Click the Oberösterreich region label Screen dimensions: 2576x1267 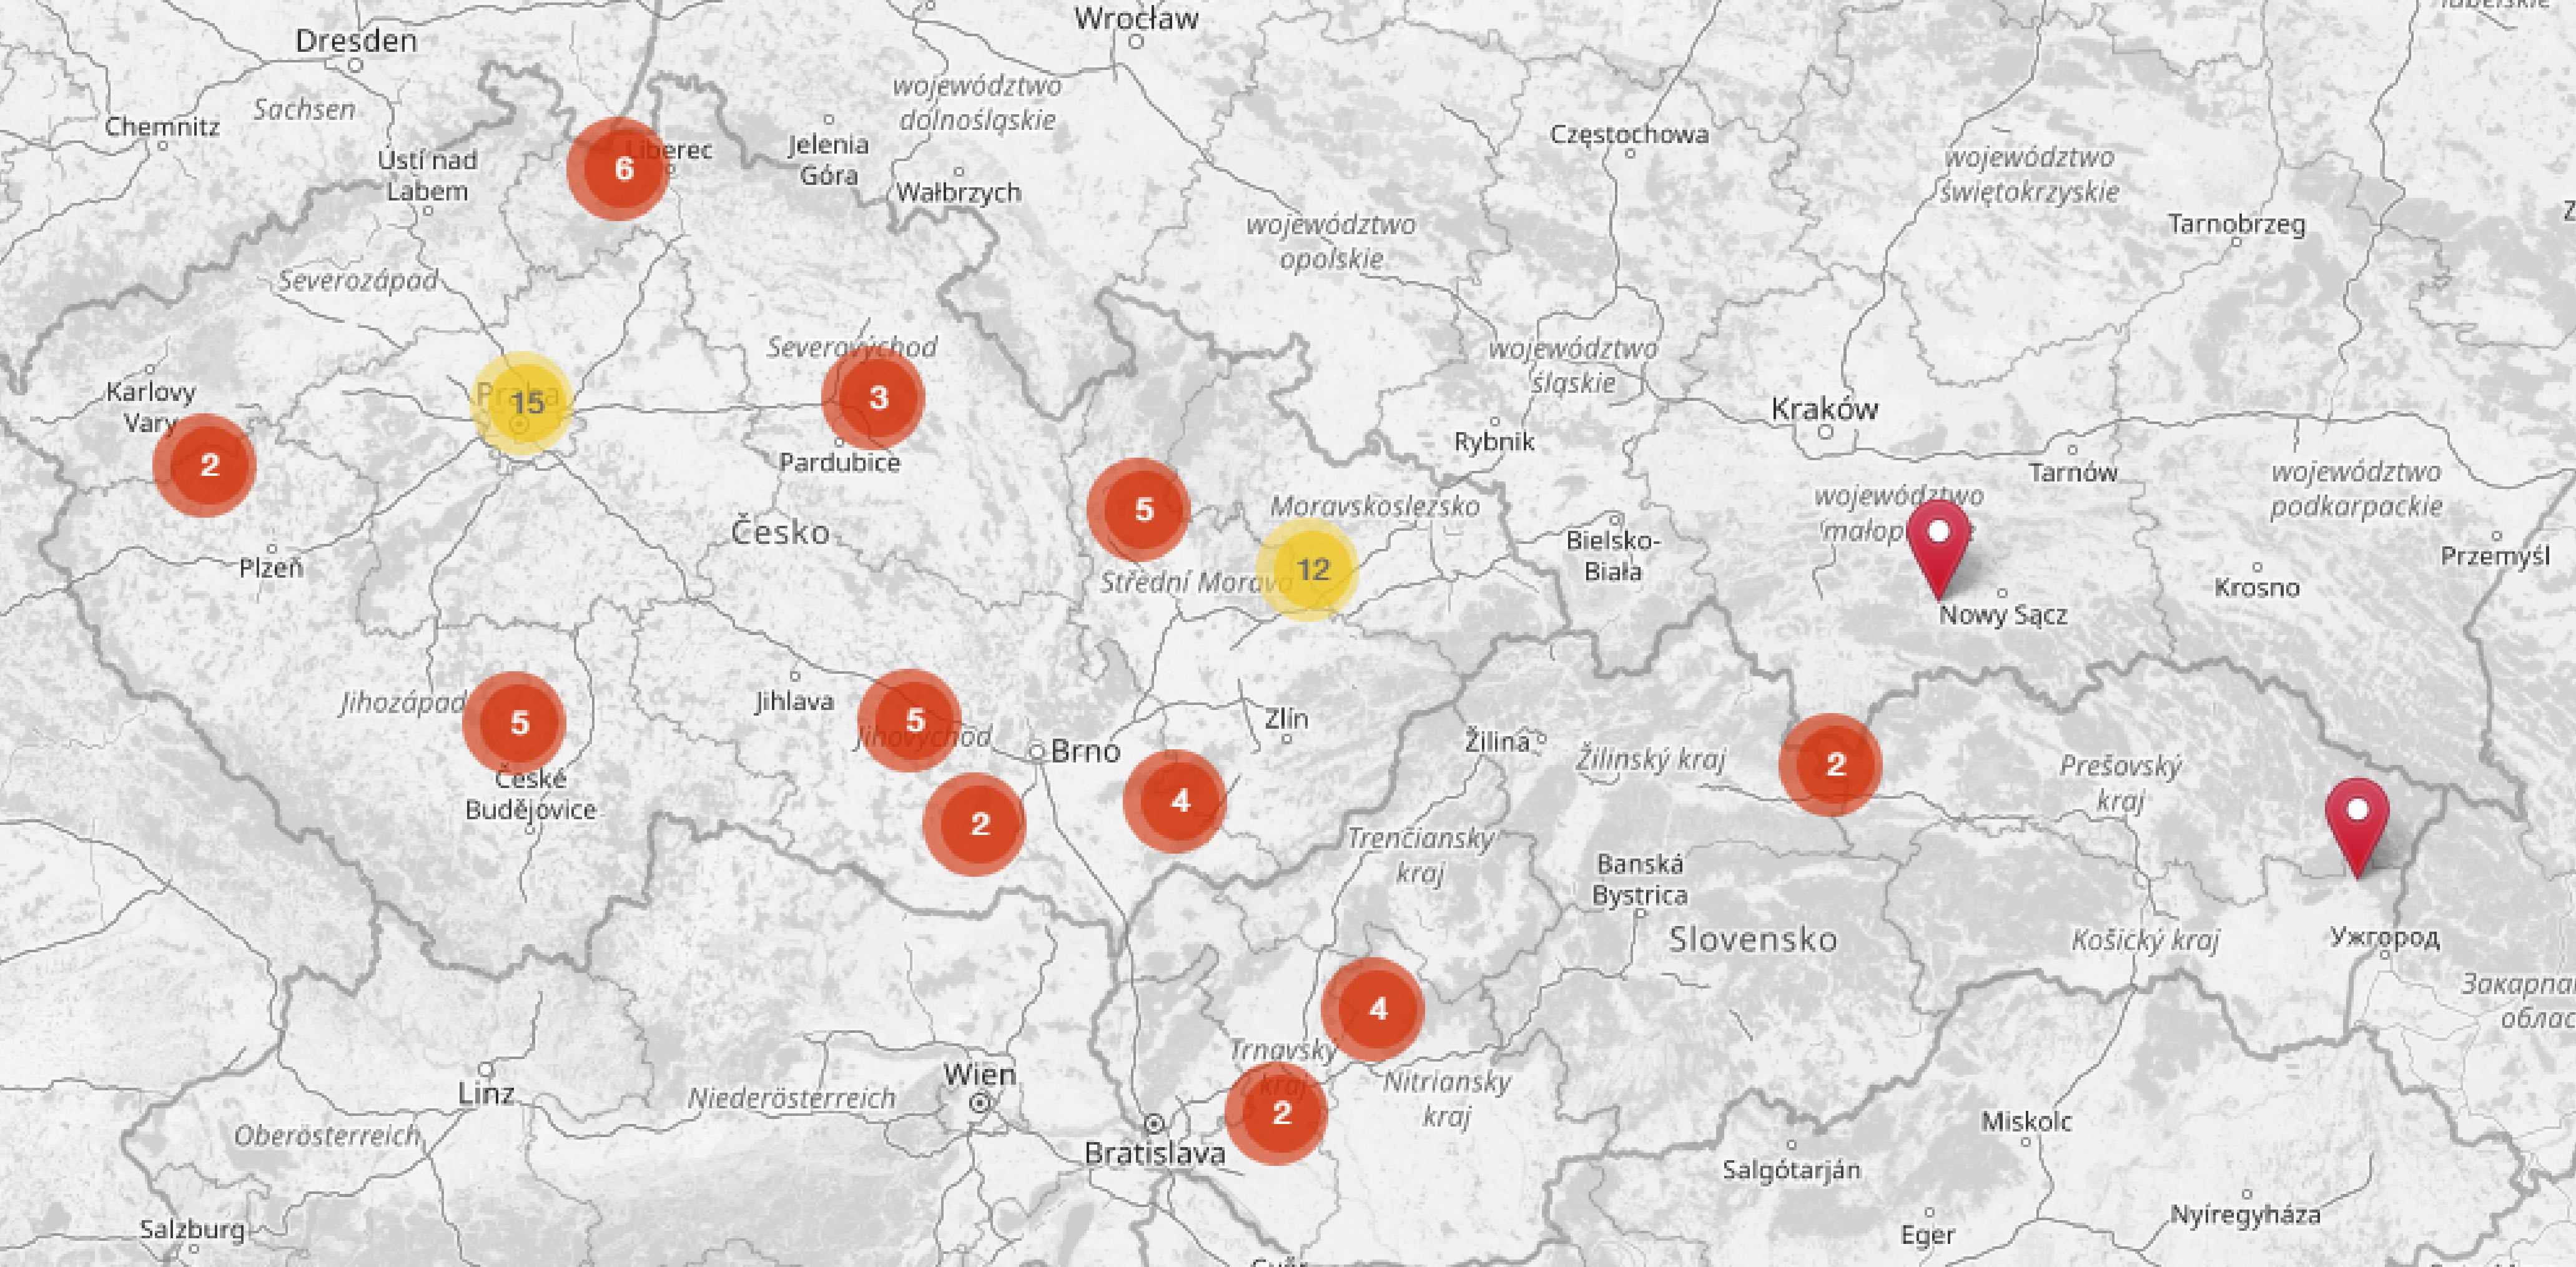(x=327, y=1136)
